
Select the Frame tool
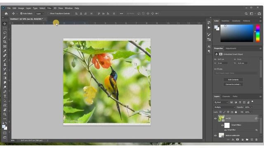coord(5,46)
